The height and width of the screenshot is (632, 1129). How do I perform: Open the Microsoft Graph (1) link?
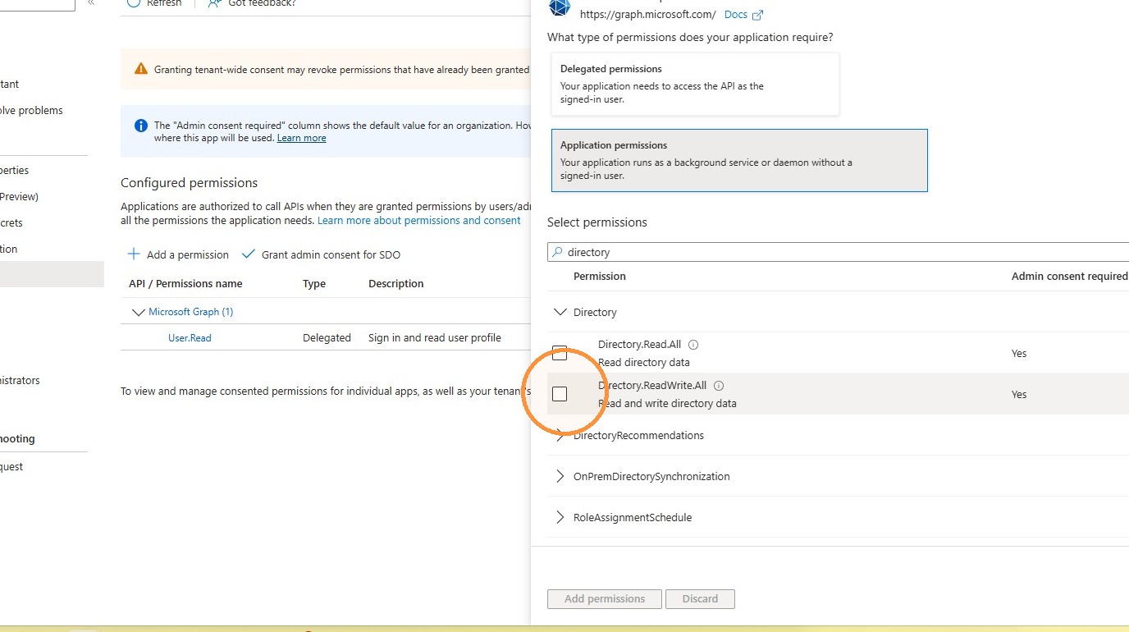(191, 312)
